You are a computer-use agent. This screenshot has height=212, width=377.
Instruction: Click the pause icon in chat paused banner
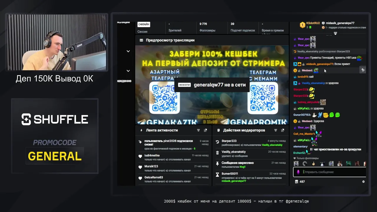coord(311,149)
